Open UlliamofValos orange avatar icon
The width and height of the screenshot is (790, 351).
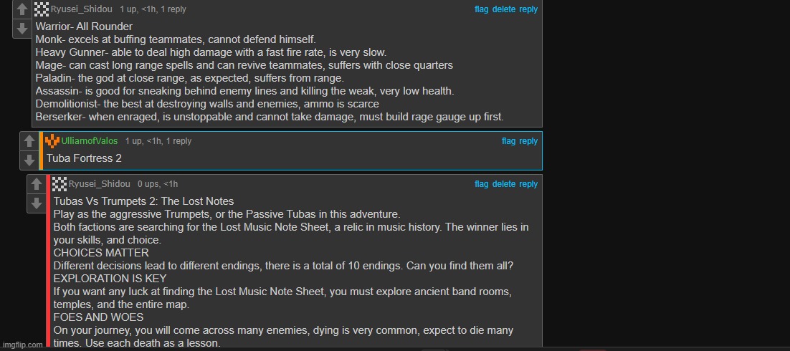52,142
